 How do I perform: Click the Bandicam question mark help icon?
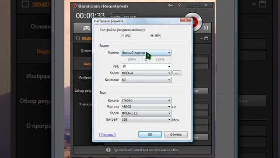pyautogui.click(x=179, y=6)
